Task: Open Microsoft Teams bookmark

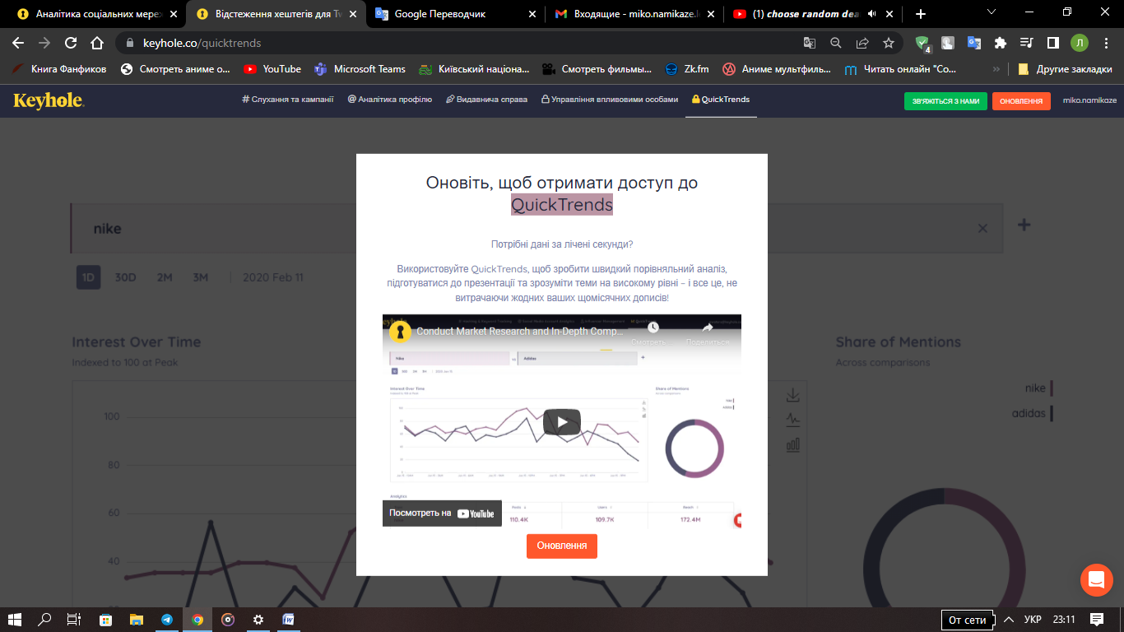Action: tap(360, 69)
